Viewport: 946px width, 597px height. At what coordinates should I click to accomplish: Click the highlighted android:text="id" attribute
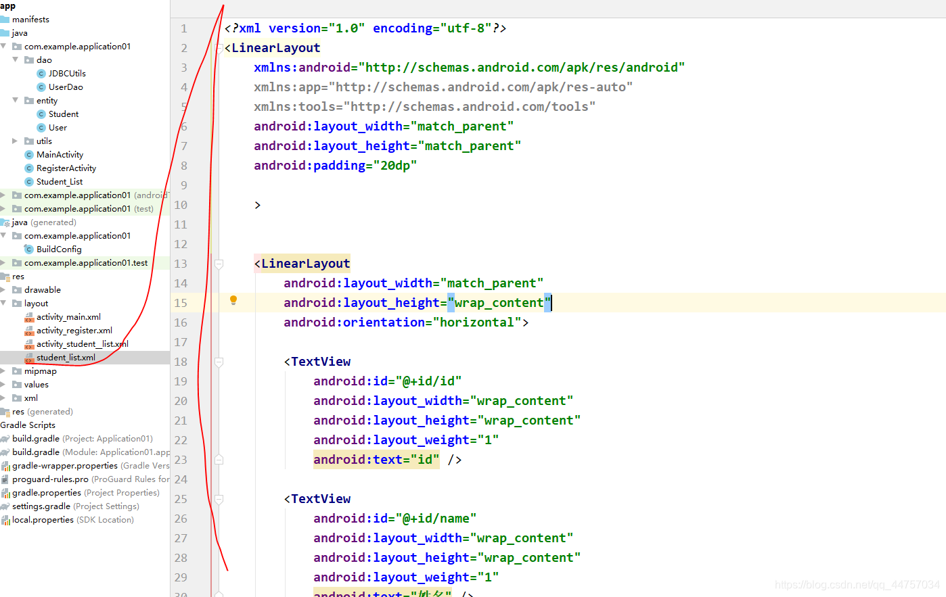pos(376,460)
